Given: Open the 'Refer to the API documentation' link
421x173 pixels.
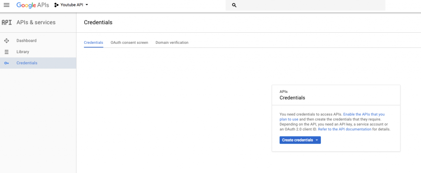Looking at the screenshot, I should pyautogui.click(x=345, y=129).
